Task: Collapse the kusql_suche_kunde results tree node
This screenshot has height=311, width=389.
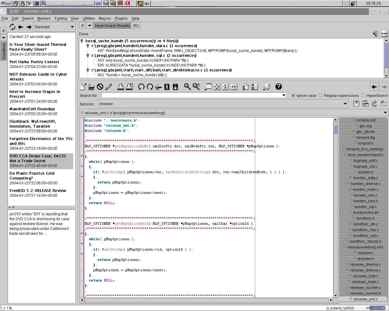Action: [x=82, y=41]
